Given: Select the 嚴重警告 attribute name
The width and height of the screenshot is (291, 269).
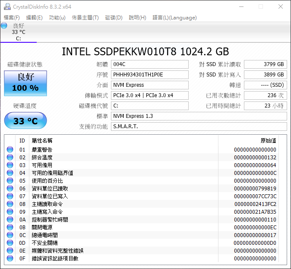Looking at the screenshot, I should 42,150.
